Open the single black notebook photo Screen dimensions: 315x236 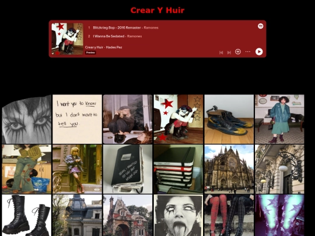(128, 169)
